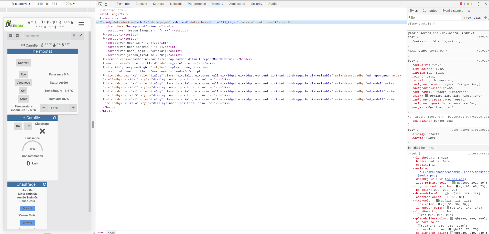This screenshot has height=234, width=489.
Task: Refresh the Chauffage widget
Action: coord(45,184)
